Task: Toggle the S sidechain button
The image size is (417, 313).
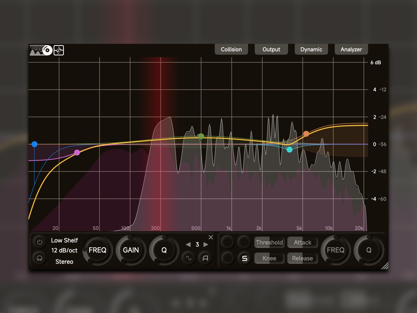Action: click(x=245, y=258)
